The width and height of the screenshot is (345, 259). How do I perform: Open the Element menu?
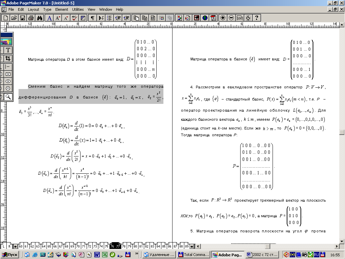(62, 9)
